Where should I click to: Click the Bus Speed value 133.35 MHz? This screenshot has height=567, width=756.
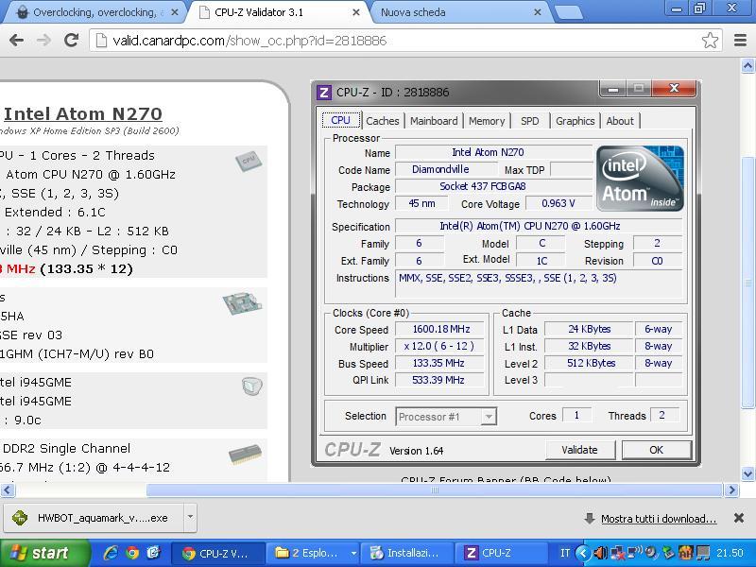click(440, 363)
